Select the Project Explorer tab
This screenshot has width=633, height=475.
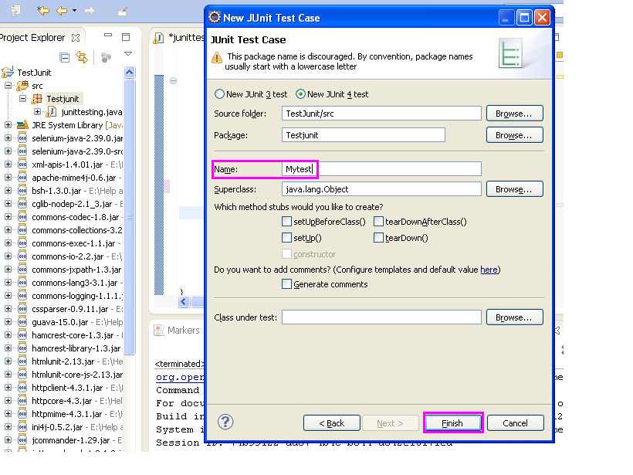pyautogui.click(x=31, y=37)
